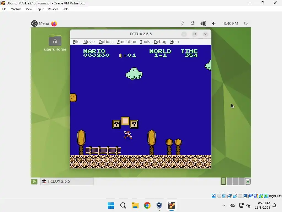Open the FCEUX Emulation menu
The width and height of the screenshot is (282, 212).
(127, 42)
